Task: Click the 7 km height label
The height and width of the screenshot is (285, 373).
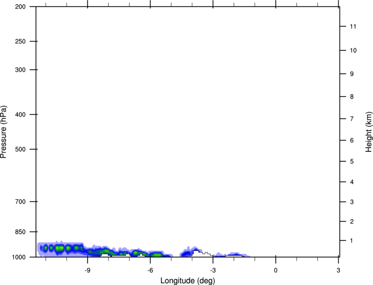Action: (x=351, y=119)
